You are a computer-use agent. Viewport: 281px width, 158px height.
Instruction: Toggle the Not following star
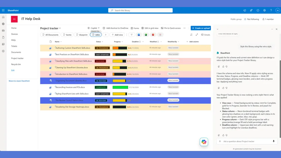[245, 19]
